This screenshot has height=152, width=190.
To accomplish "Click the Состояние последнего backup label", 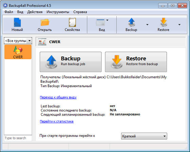I will pos(66,110).
